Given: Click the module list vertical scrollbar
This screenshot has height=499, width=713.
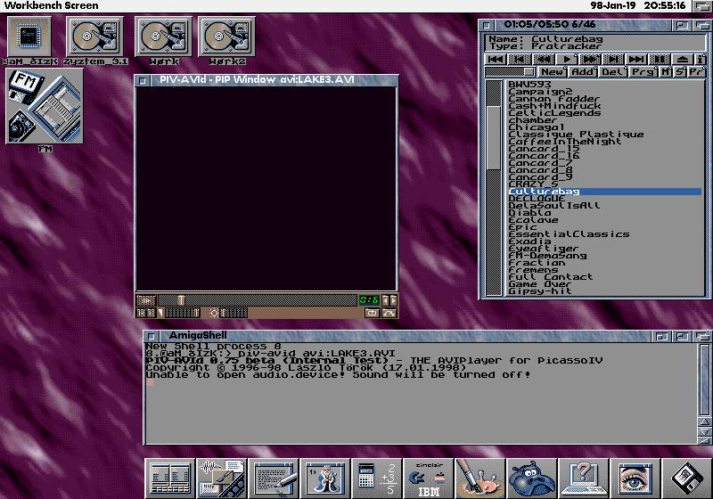Looking at the screenshot, I should pos(494,188).
